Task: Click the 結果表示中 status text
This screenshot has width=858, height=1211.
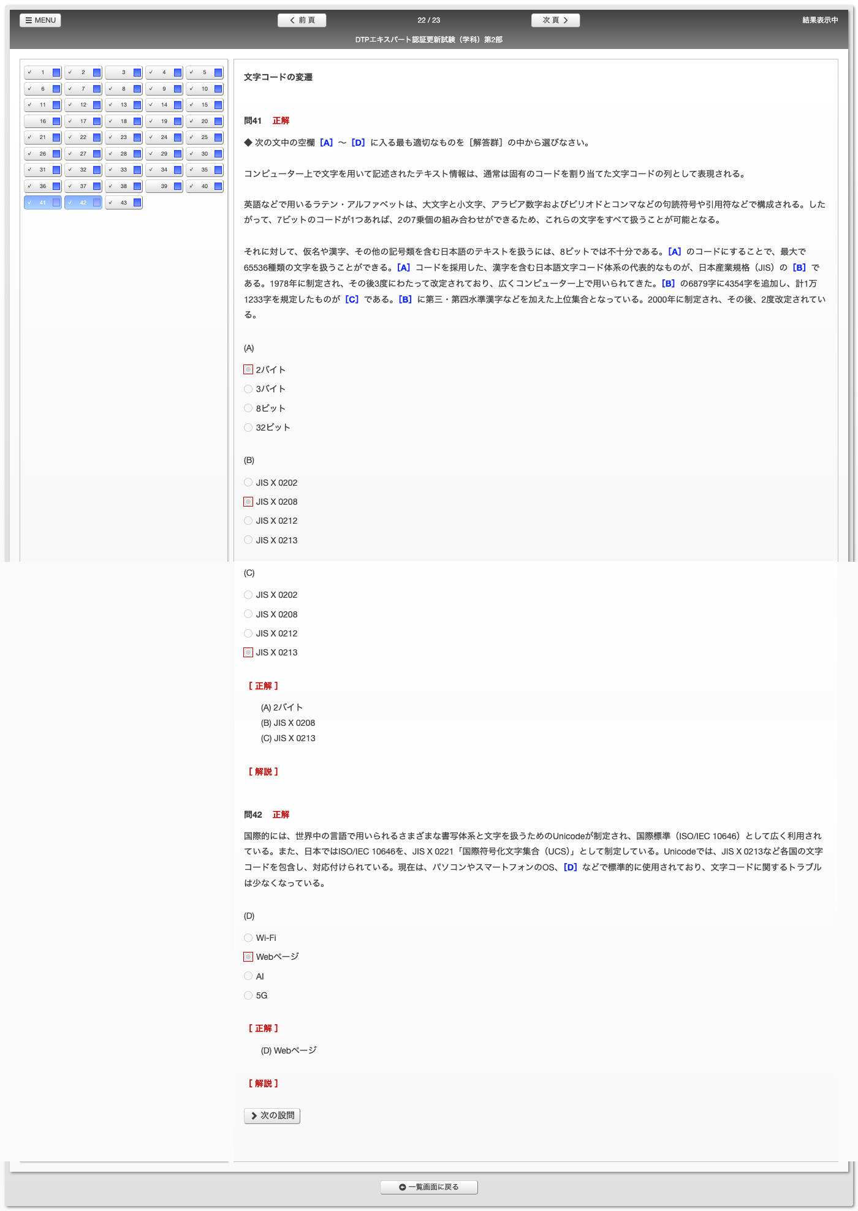Action: click(820, 20)
